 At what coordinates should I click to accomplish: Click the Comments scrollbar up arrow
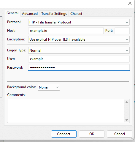pyautogui.click(x=127, y=102)
